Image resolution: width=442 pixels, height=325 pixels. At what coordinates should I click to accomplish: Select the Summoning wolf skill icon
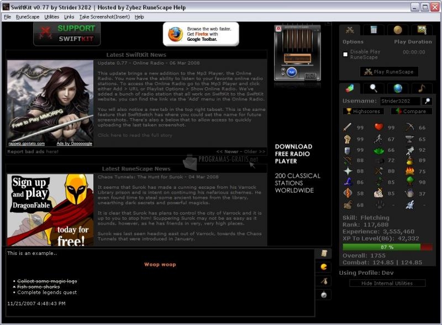point(409,205)
